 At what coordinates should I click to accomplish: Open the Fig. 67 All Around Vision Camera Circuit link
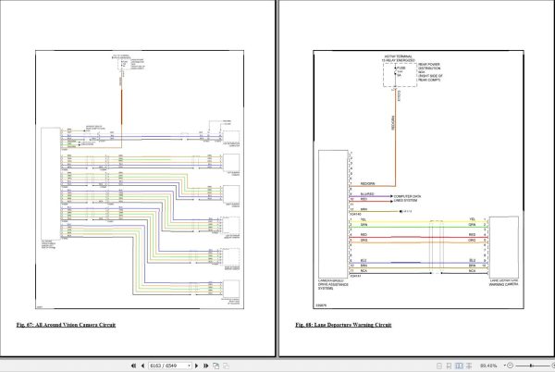pos(66,325)
